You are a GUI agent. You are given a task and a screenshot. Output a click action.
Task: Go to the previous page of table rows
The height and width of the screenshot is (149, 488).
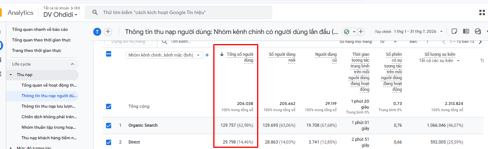pos(444,41)
